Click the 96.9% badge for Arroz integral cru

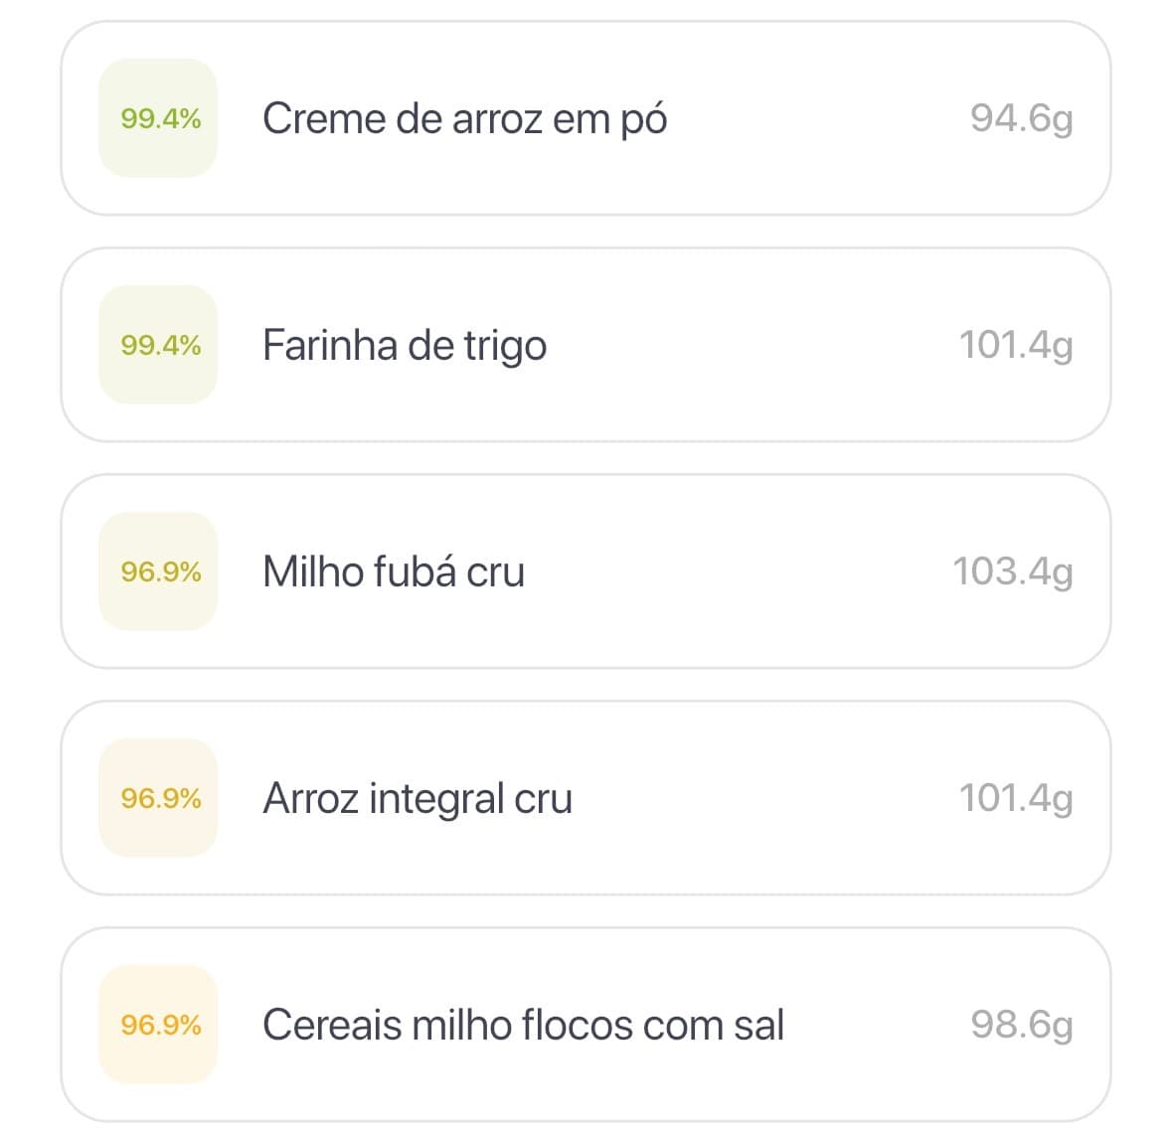[x=159, y=798]
